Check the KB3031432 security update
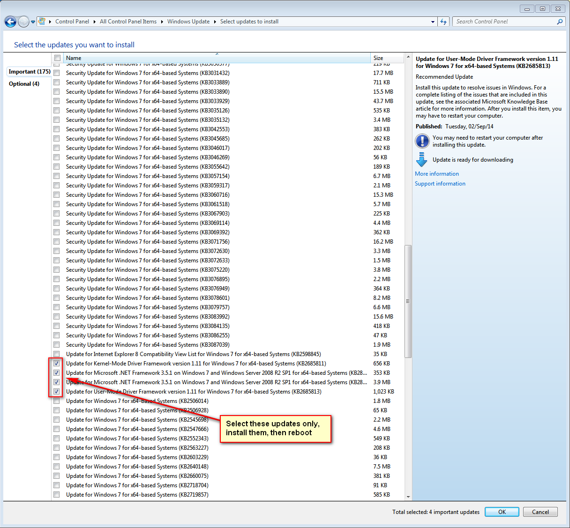The image size is (570, 528). (x=57, y=73)
